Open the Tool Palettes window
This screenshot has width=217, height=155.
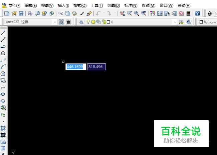[x=167, y=13]
